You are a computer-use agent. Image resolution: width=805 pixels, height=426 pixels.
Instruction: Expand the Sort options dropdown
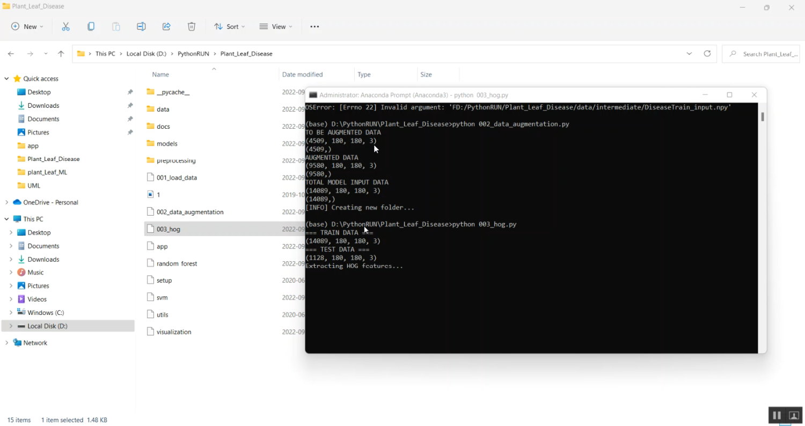pyautogui.click(x=229, y=26)
